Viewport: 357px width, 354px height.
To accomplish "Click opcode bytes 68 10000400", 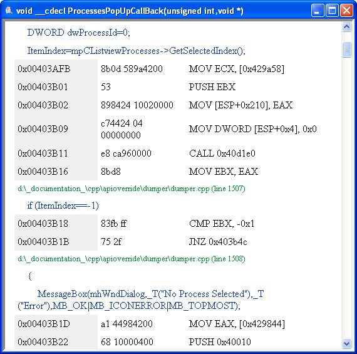I will tap(127, 342).
